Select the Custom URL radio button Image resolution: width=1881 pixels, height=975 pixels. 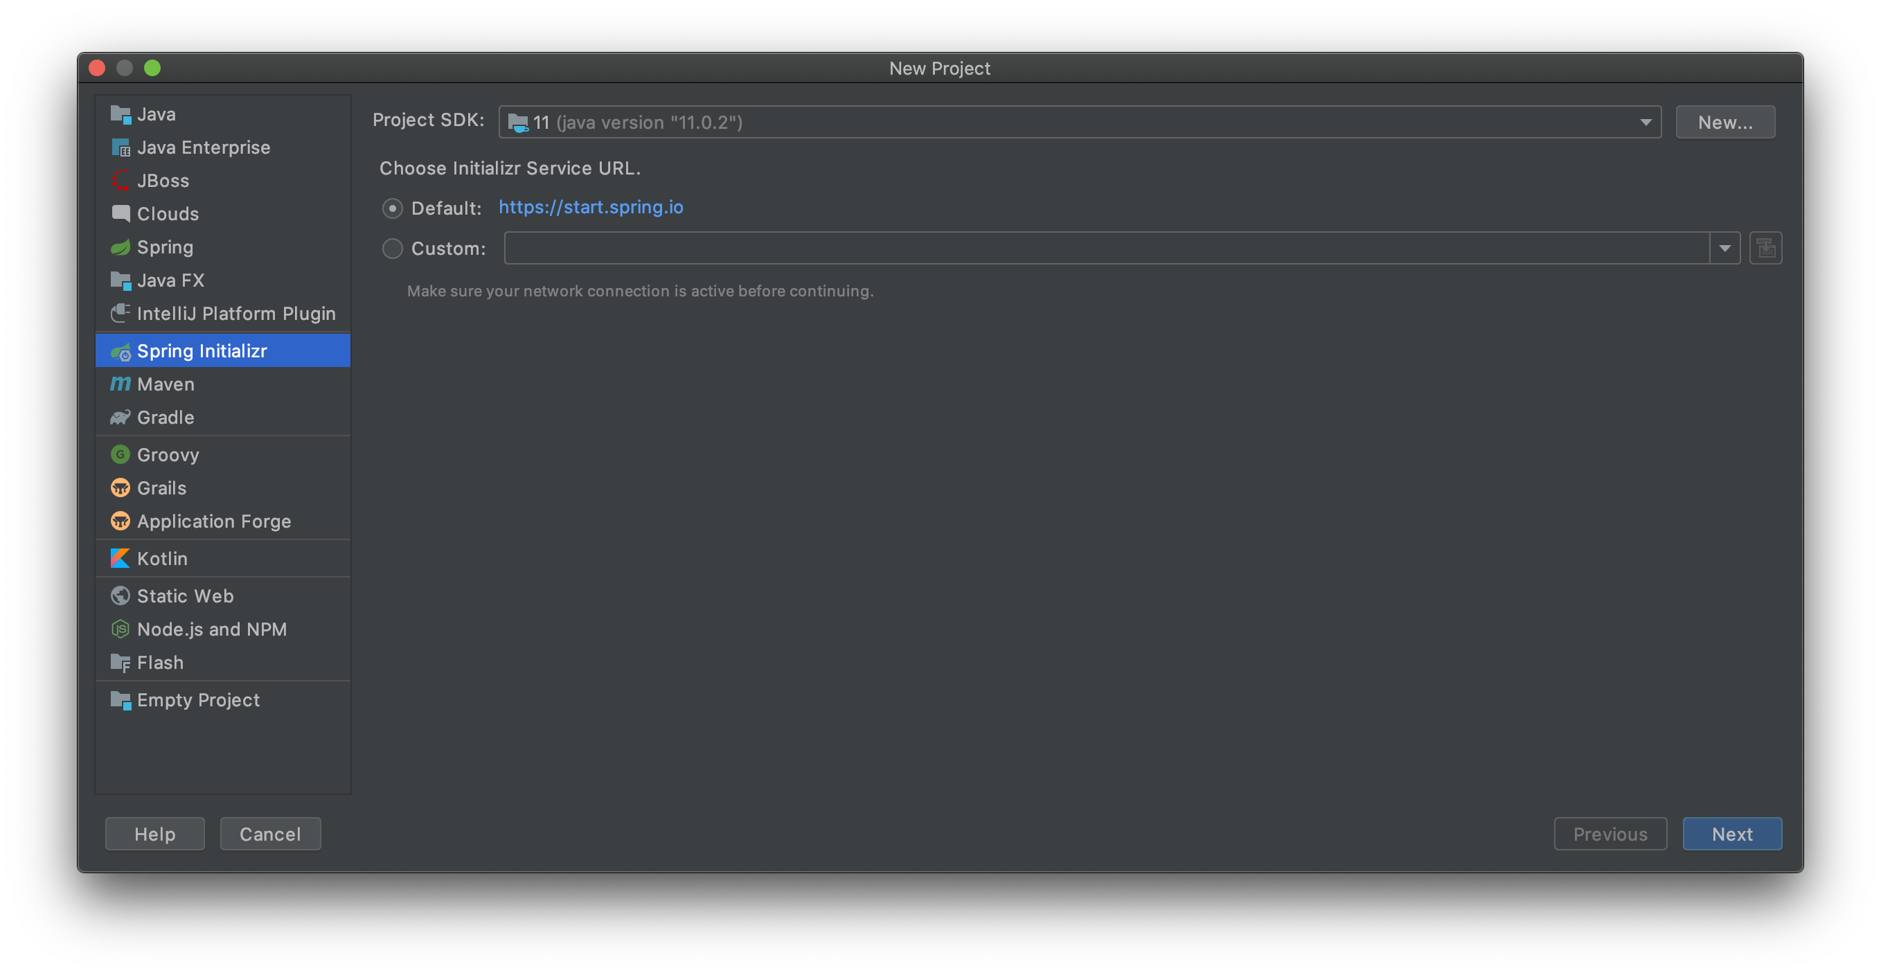click(x=392, y=249)
